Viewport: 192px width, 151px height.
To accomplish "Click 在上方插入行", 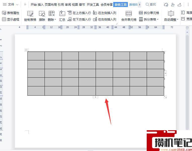I will click(79, 13).
